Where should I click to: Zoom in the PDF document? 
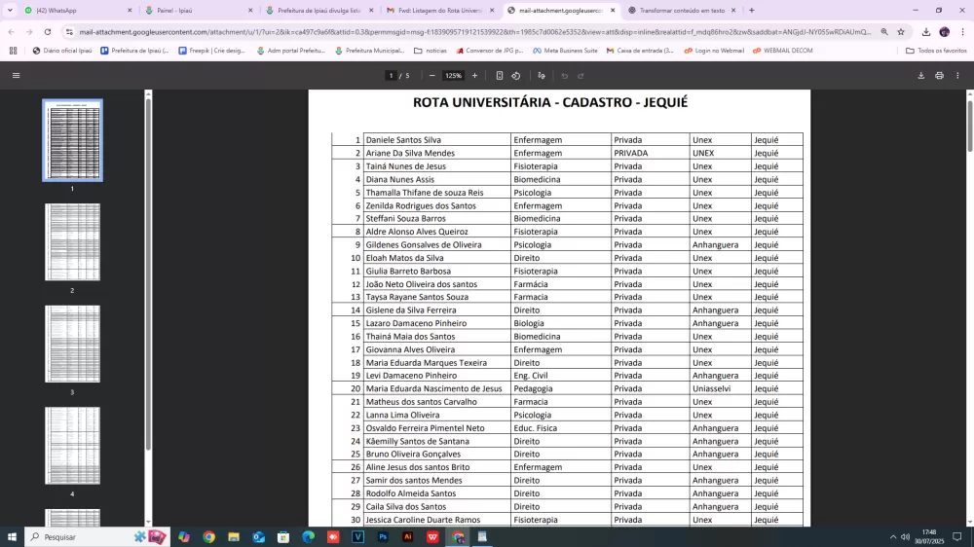click(x=475, y=75)
